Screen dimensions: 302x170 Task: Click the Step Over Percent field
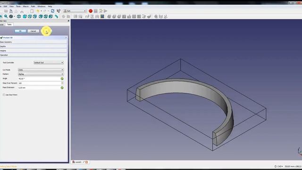(x=39, y=83)
